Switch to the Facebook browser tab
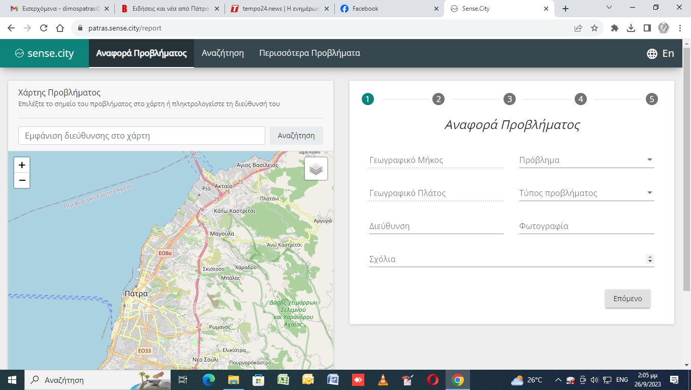 click(x=389, y=9)
